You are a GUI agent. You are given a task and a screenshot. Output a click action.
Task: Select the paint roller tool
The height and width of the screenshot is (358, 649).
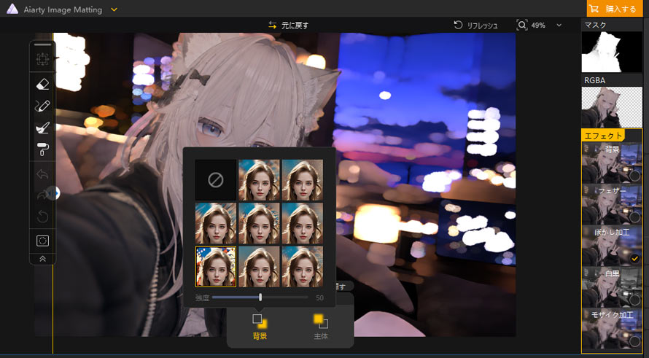pyautogui.click(x=42, y=149)
